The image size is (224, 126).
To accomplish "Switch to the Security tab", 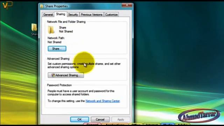I will 73,15.
